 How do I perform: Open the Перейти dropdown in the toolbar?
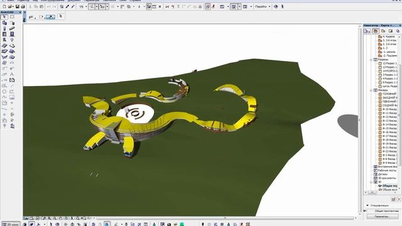(269, 7)
